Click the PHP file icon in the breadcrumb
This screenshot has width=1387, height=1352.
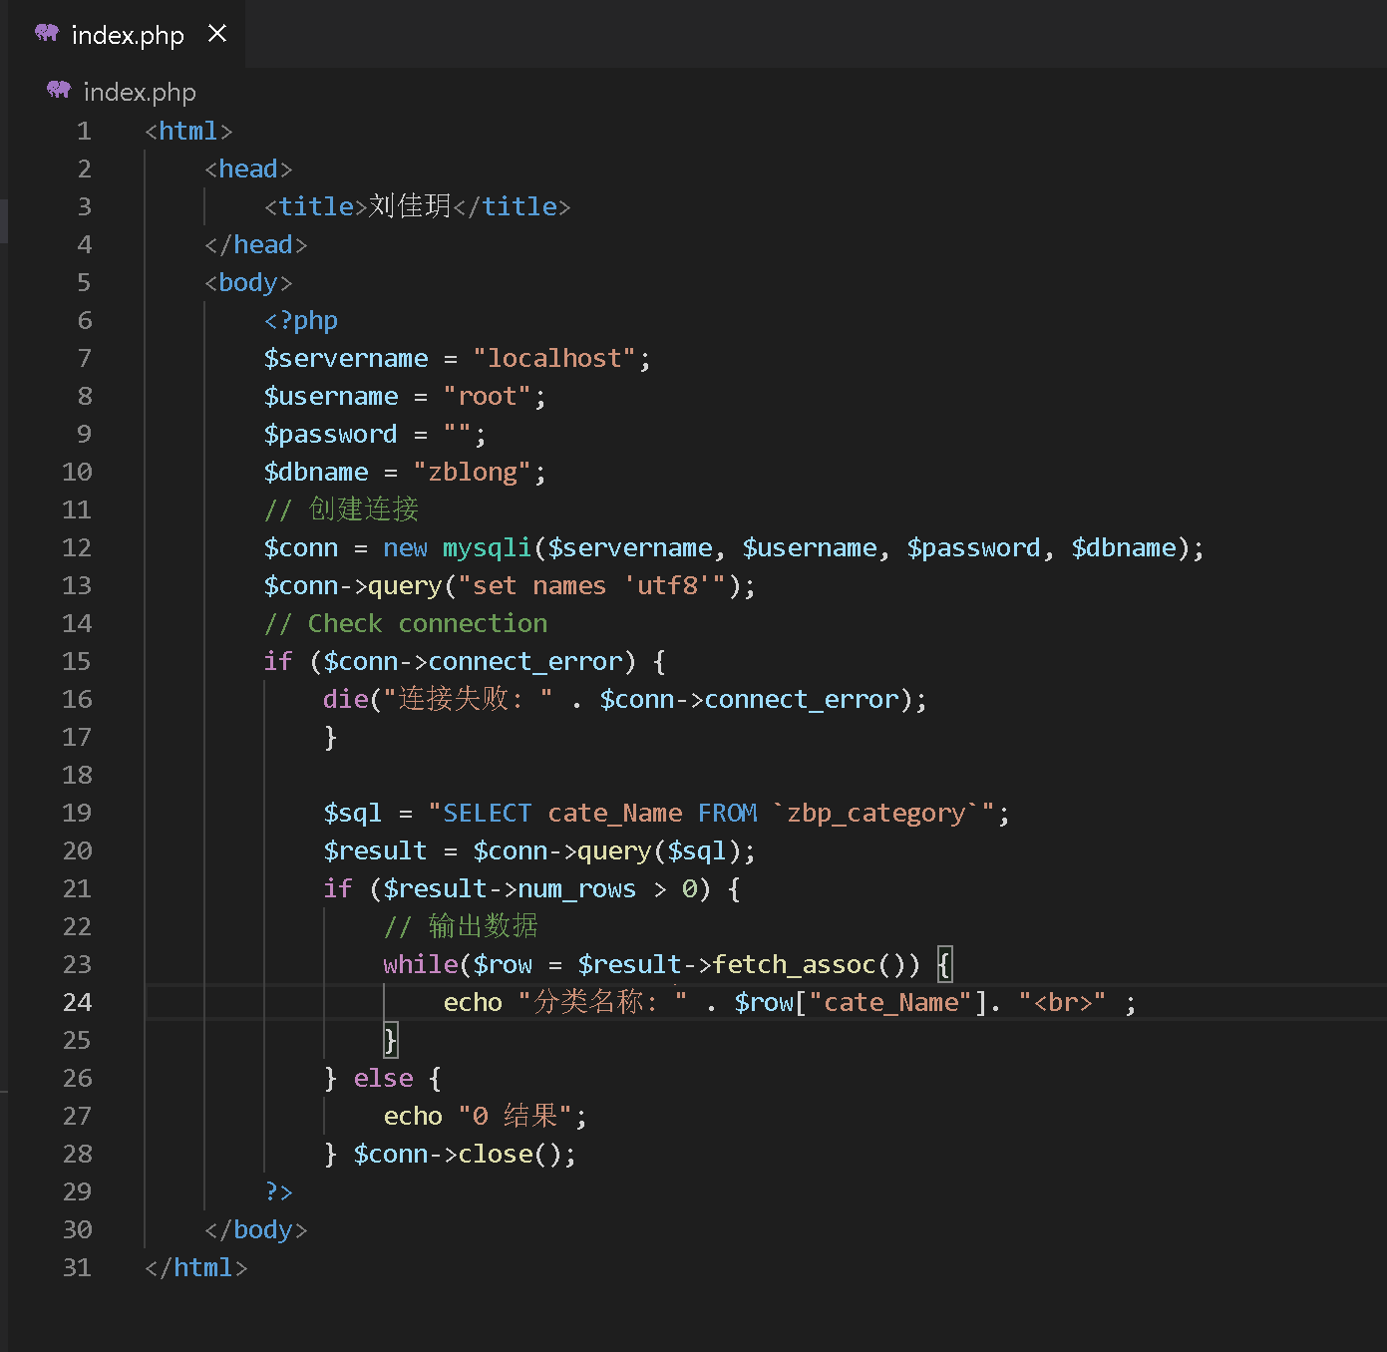tap(59, 91)
